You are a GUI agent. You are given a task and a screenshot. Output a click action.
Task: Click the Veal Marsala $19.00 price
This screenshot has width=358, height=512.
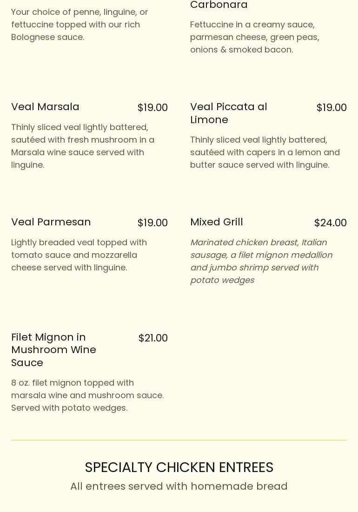click(x=152, y=107)
